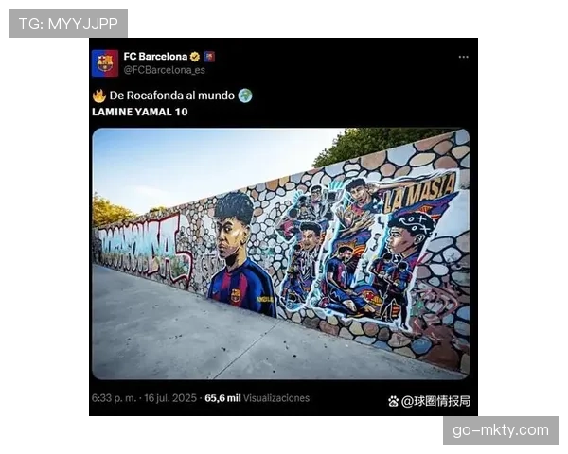Viewport: 568px width, 454px height.
Task: Open the mural photo attachment
Action: click(281, 253)
